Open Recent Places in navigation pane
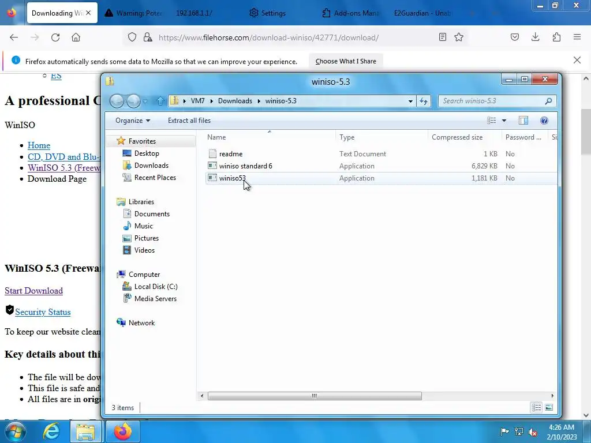 click(155, 178)
